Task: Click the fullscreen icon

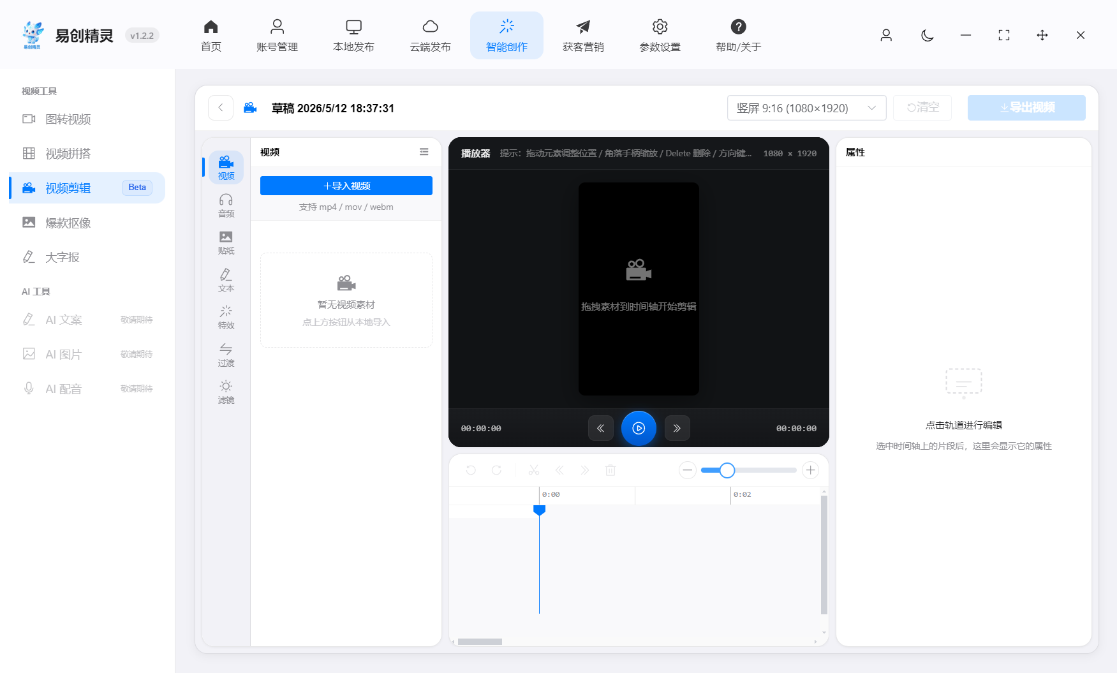Action: [1004, 35]
